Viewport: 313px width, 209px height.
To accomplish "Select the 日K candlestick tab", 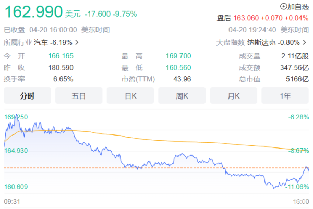I will pyautogui.click(x=130, y=96).
